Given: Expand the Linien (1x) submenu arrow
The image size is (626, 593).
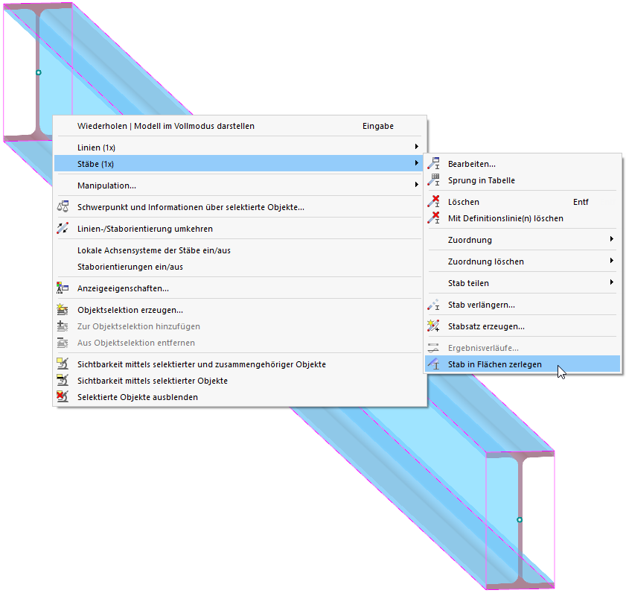Looking at the screenshot, I should click(x=416, y=147).
